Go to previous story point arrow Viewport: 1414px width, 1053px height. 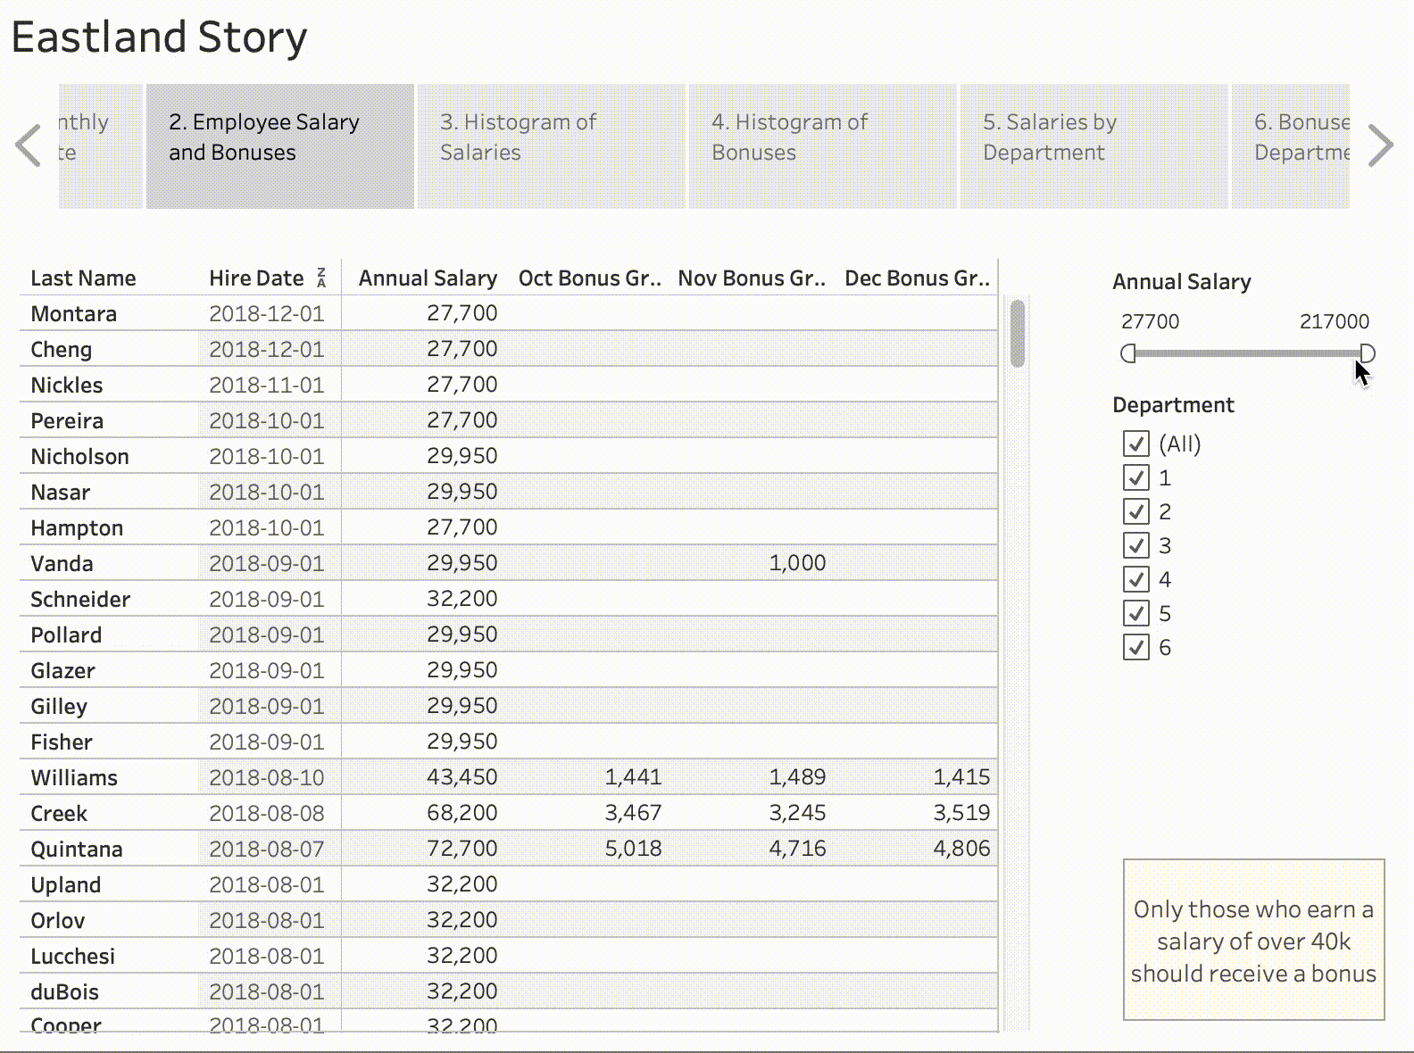pyautogui.click(x=29, y=145)
